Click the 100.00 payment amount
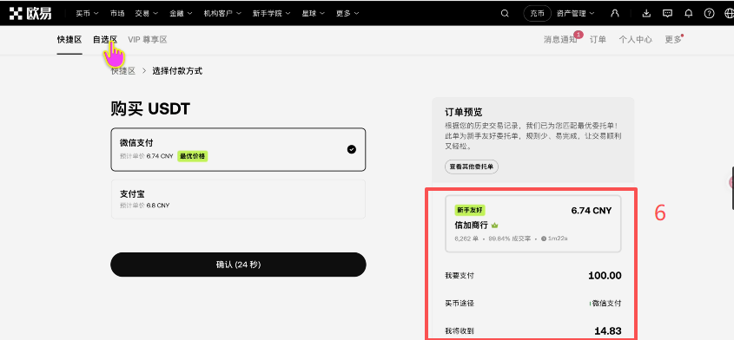 coord(605,276)
